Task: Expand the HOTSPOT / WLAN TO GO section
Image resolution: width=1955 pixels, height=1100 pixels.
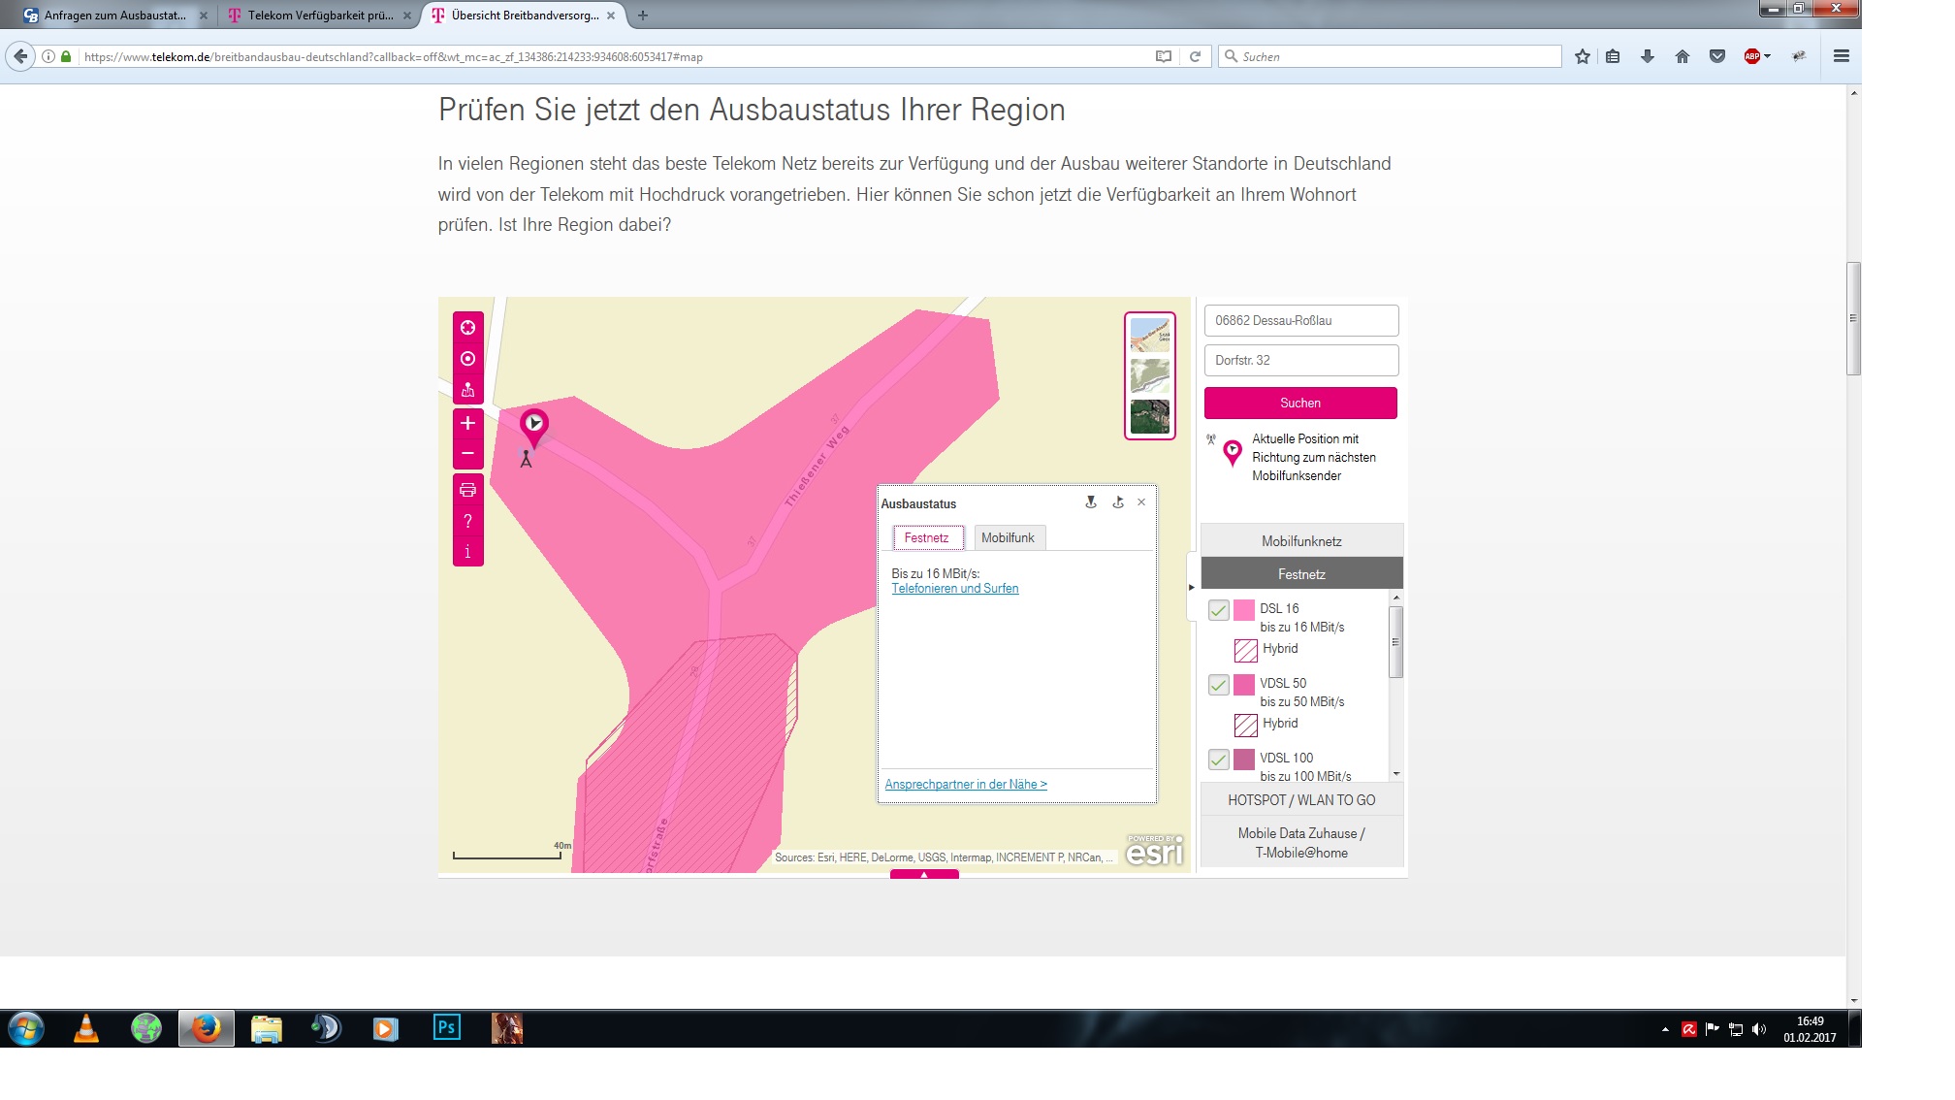Action: 1300,800
